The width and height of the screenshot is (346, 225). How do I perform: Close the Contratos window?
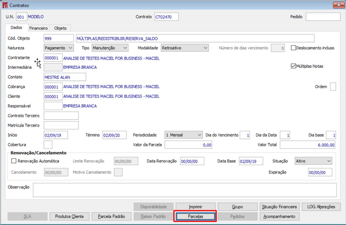coord(339,5)
